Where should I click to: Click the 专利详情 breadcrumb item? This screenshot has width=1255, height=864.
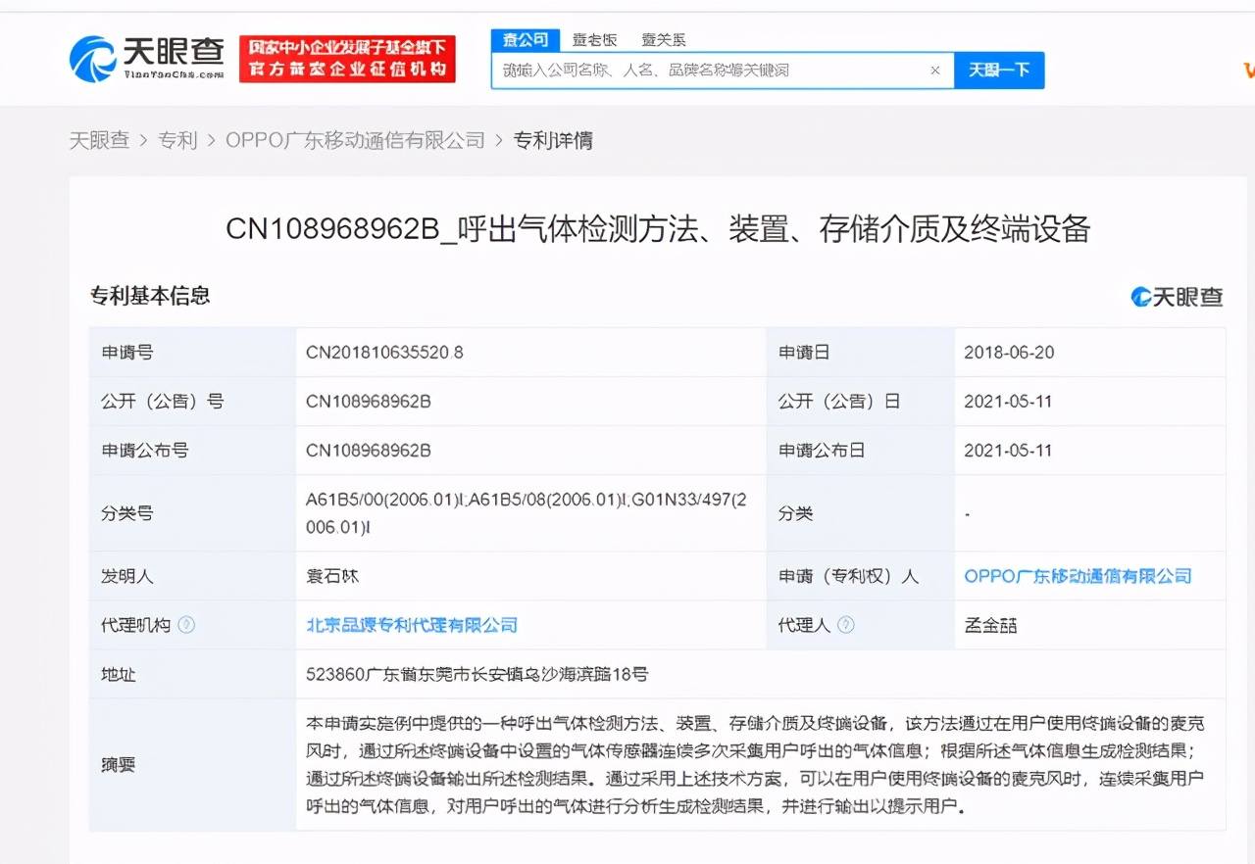pos(554,140)
